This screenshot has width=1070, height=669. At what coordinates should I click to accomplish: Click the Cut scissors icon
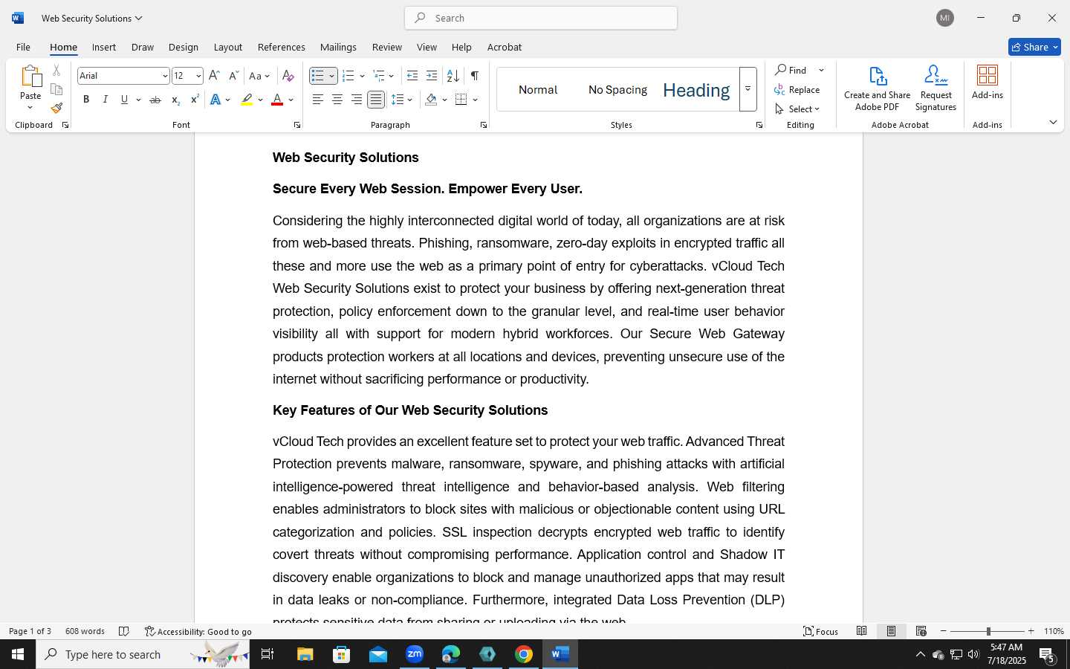pos(56,71)
